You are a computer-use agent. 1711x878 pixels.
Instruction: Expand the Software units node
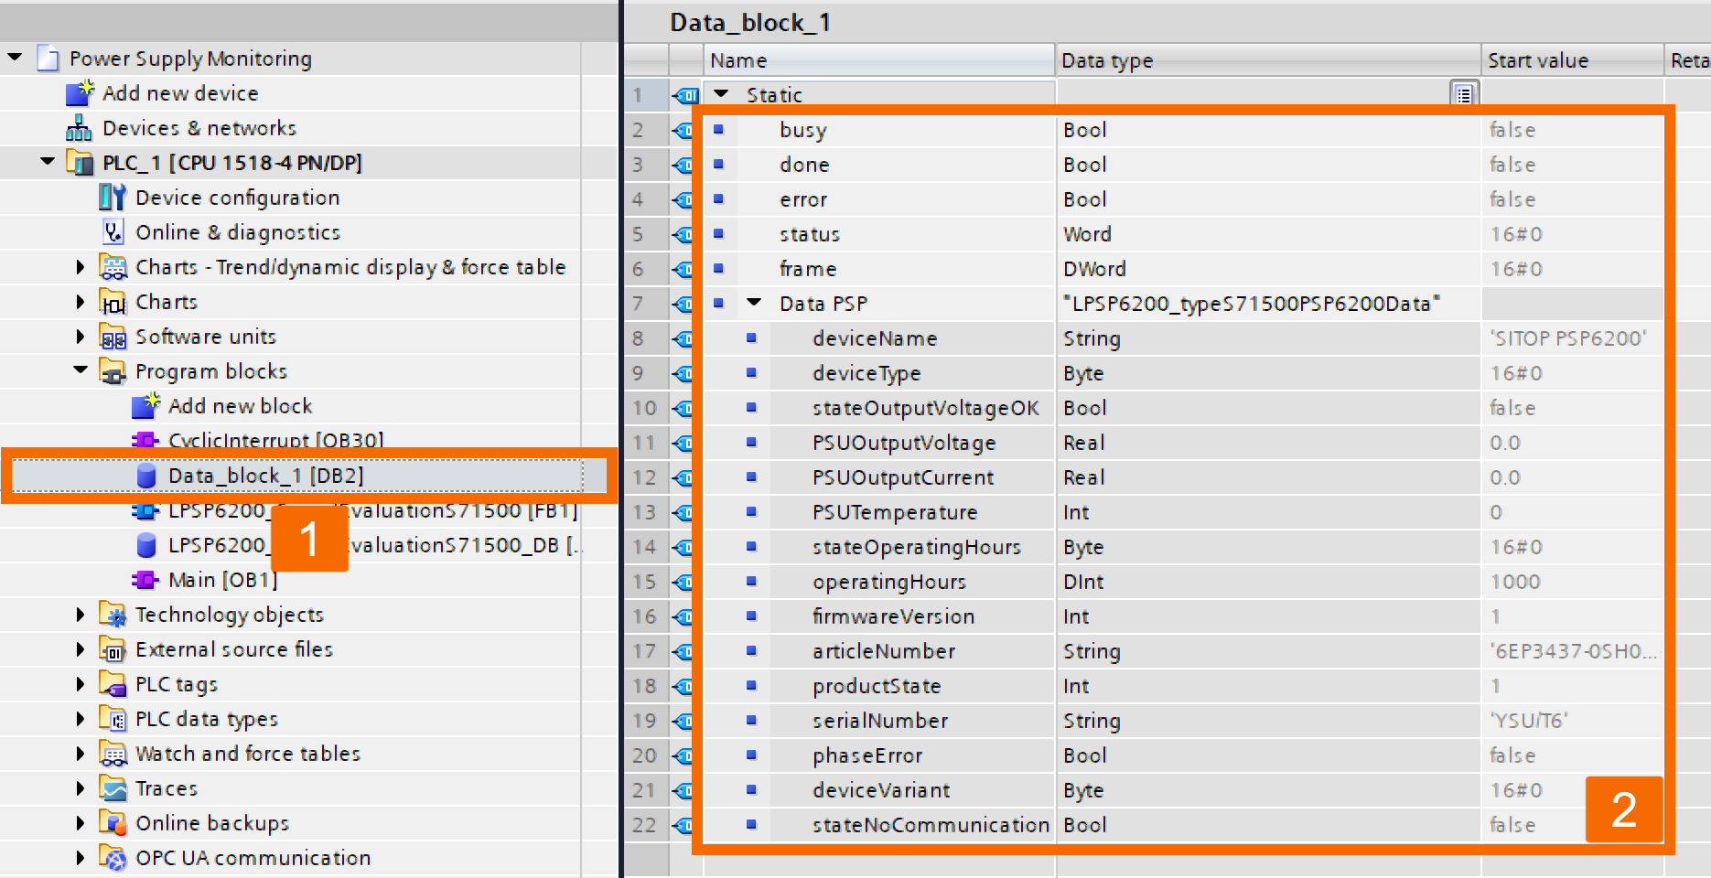coord(81,337)
